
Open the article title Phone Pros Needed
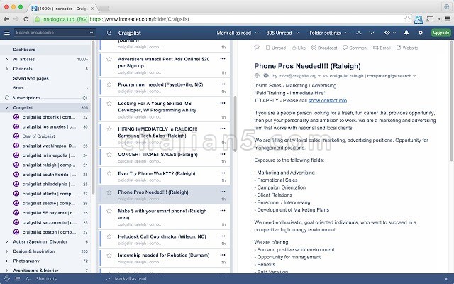coord(307,66)
